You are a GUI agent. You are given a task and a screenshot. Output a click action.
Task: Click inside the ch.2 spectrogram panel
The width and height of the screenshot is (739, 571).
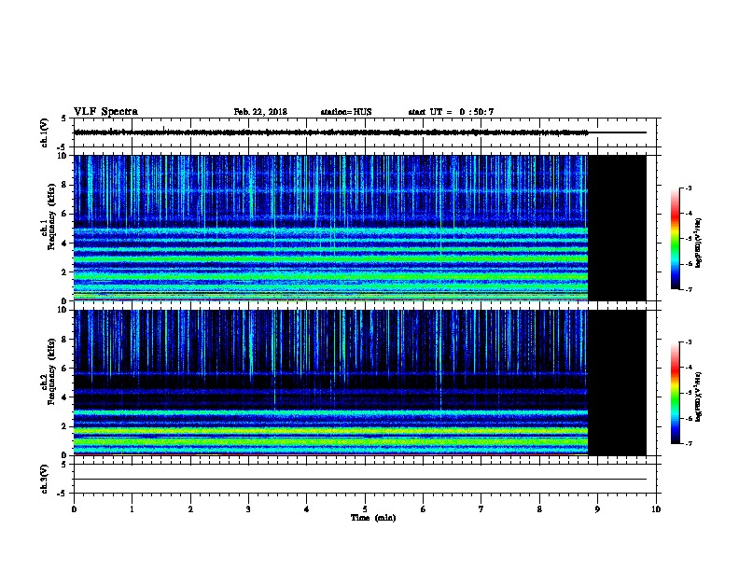(331, 383)
